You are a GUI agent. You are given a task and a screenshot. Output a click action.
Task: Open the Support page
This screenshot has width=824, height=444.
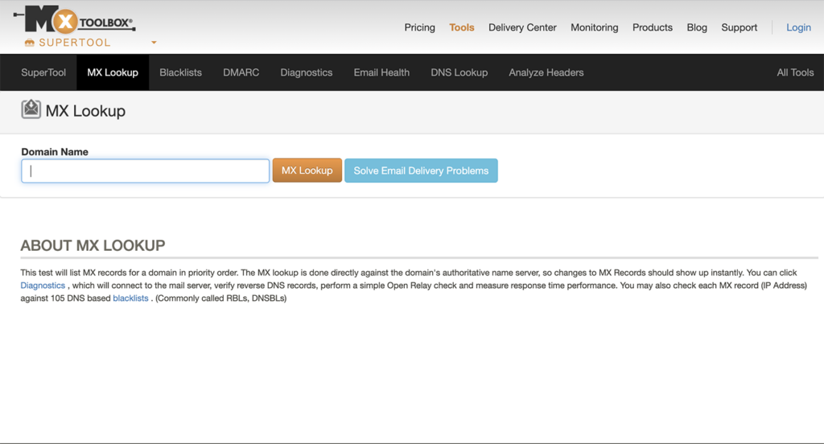tap(739, 27)
